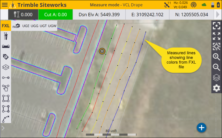Expand the left toolbar chevron
This screenshot has width=222, height=138.
click(3, 128)
